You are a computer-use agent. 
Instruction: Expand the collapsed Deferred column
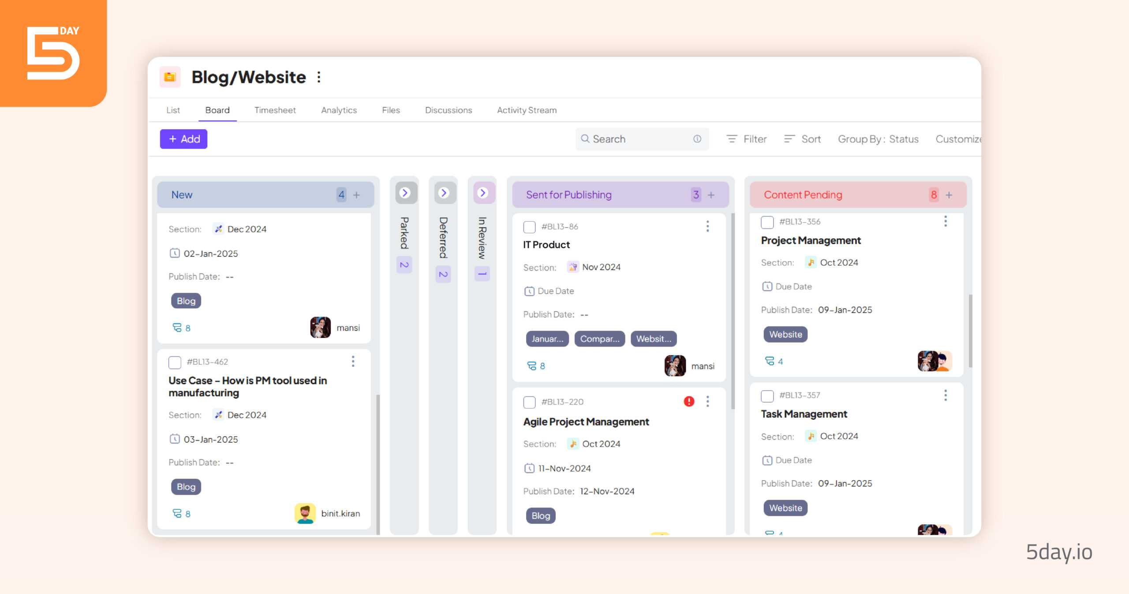(444, 194)
